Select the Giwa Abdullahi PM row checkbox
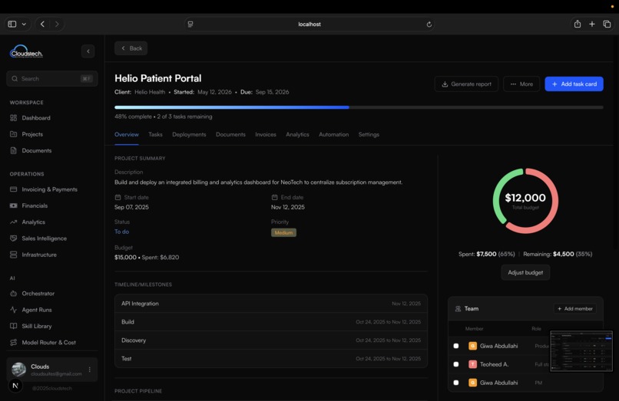The image size is (619, 401). [x=456, y=383]
